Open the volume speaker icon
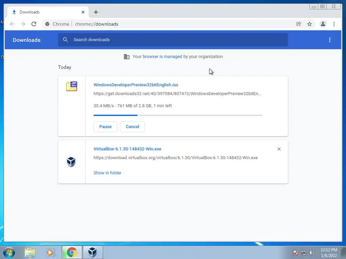The image size is (346, 259). pyautogui.click(x=312, y=253)
